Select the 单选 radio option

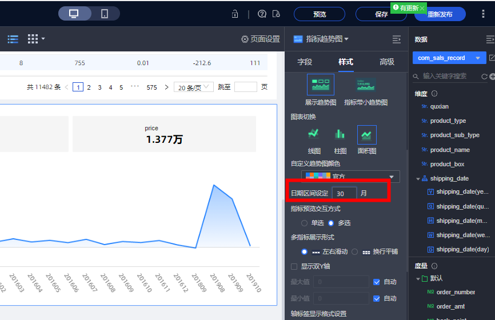tap(305, 223)
